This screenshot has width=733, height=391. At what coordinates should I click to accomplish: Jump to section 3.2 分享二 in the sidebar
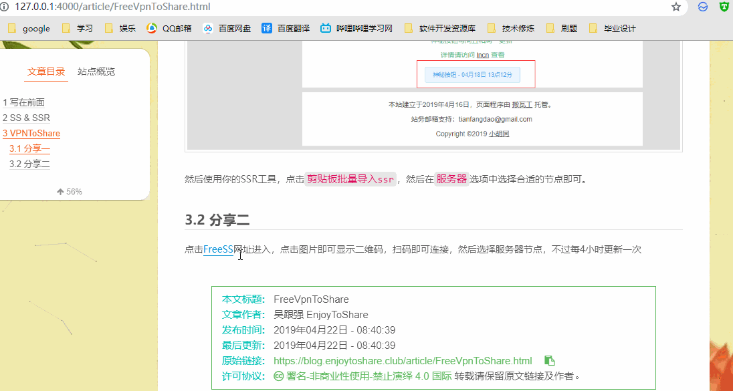click(29, 164)
